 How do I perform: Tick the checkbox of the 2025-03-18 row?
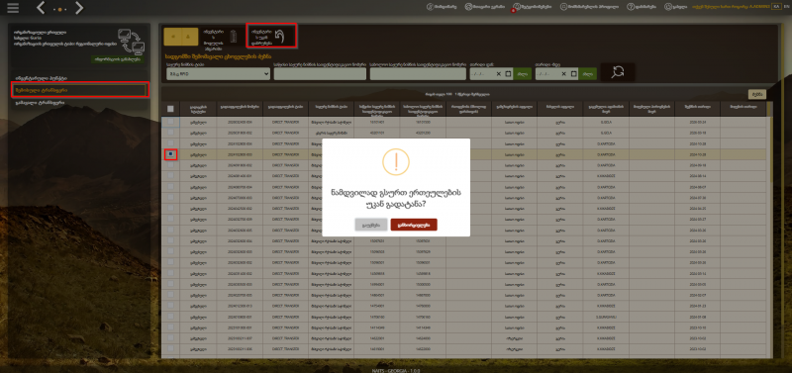coord(170,133)
